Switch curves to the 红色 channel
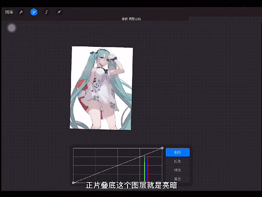 coord(177,161)
